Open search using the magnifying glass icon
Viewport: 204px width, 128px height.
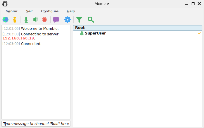91,20
